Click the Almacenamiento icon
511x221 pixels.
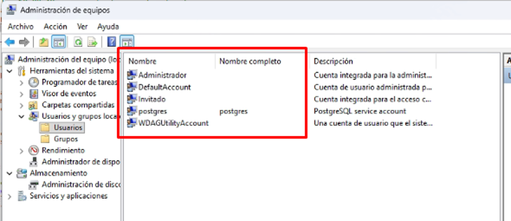coord(22,173)
